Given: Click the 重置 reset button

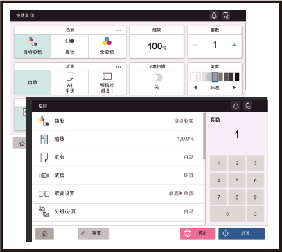Looking at the screenshot, I should 94,233.
